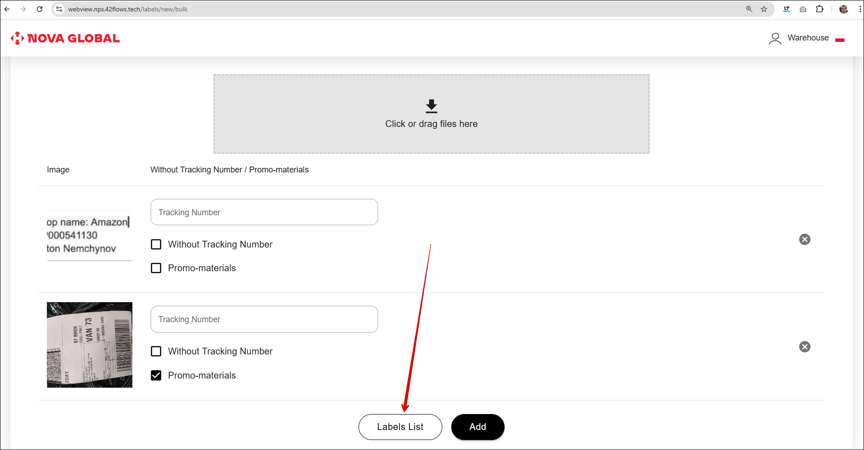Image resolution: width=864 pixels, height=450 pixels.
Task: Open Chrome's three-dot menu
Action: pyautogui.click(x=859, y=9)
